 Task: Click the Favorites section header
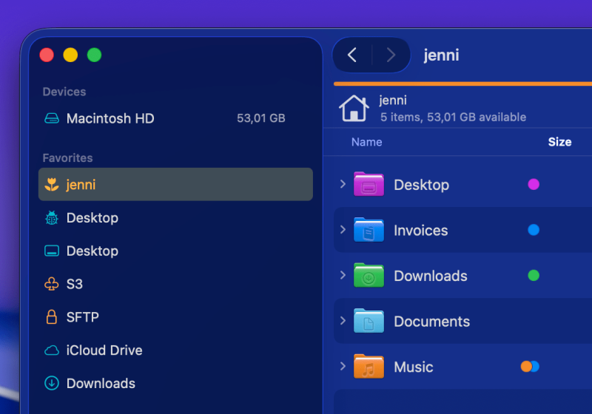(x=67, y=158)
